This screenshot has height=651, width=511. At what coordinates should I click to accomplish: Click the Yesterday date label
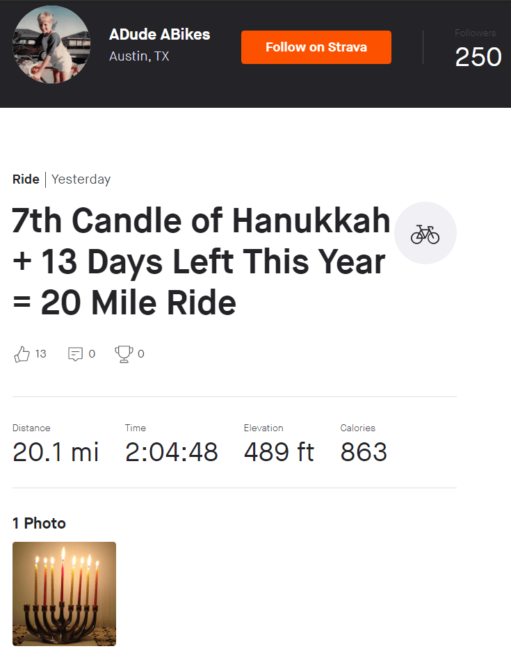click(x=81, y=179)
